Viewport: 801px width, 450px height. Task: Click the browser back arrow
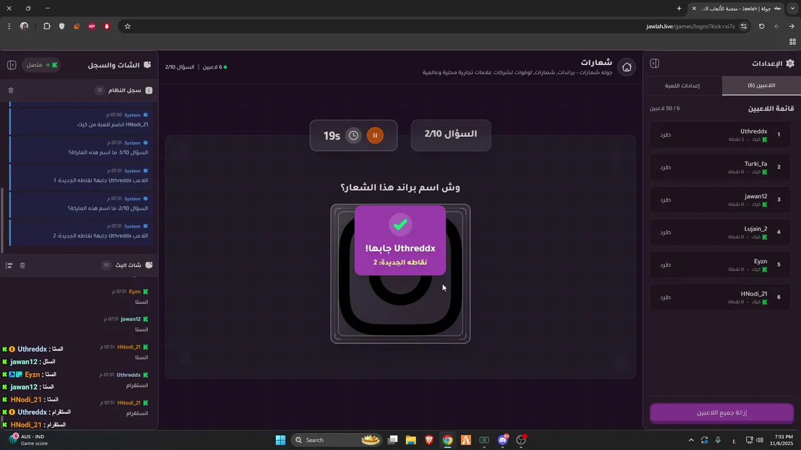click(792, 26)
